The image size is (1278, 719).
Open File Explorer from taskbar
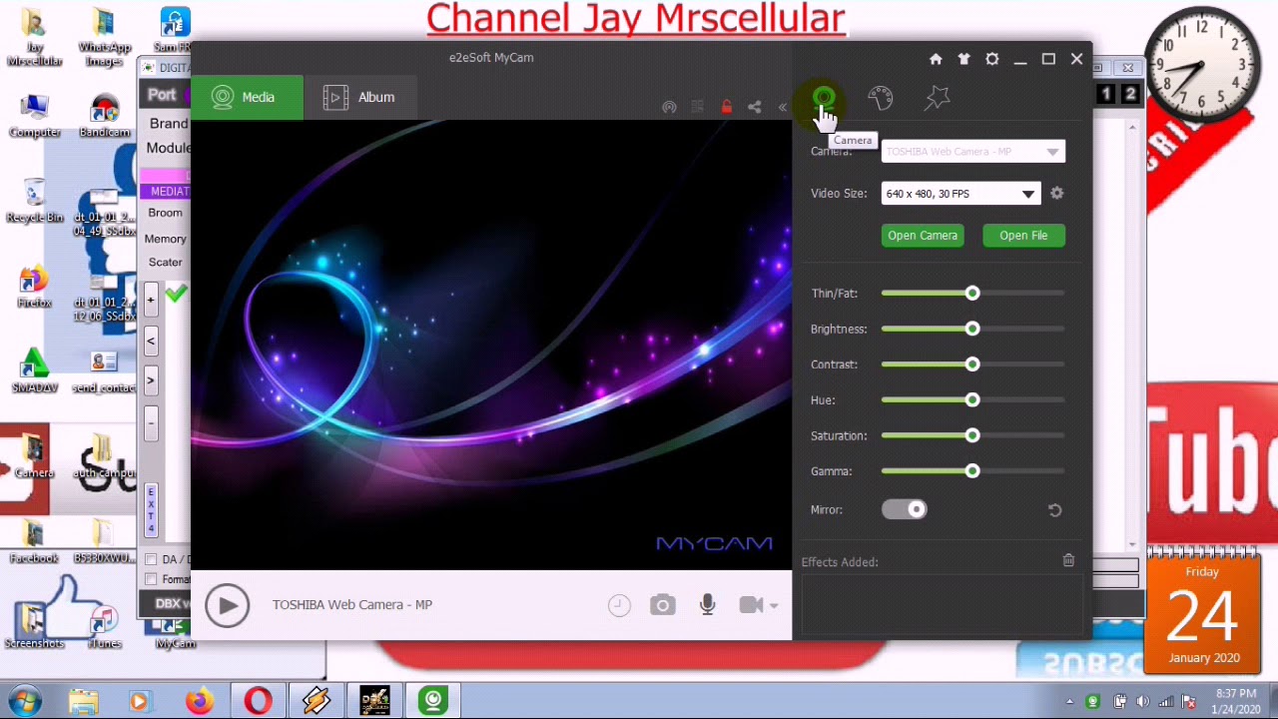(x=83, y=701)
